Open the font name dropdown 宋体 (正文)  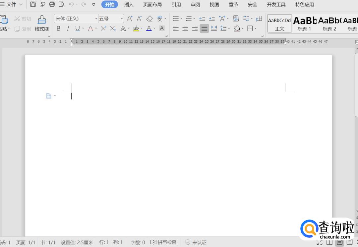point(96,19)
